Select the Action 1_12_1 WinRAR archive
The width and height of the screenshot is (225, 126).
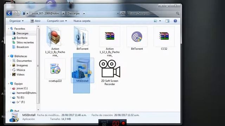coord(109,36)
